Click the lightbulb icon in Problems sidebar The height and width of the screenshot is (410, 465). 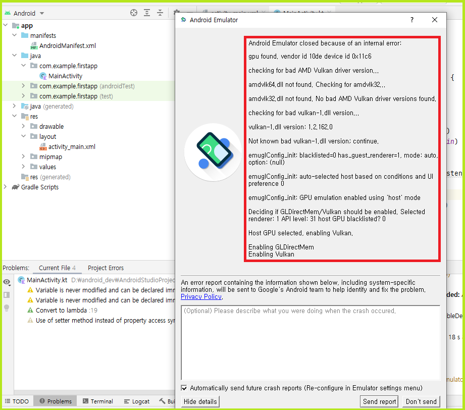[x=7, y=308]
